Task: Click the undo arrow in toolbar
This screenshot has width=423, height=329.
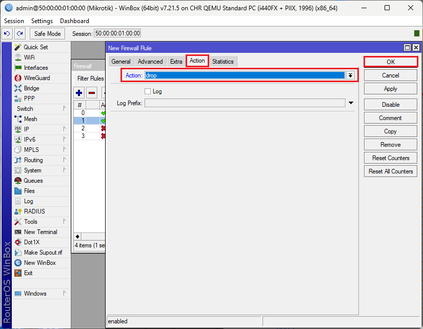Action: [x=7, y=33]
